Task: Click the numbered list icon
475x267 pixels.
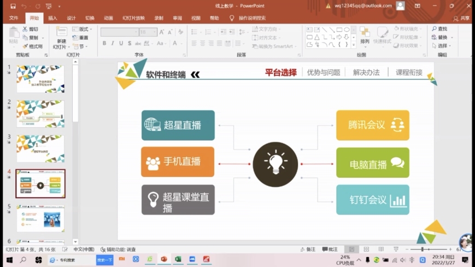Action: point(208,32)
